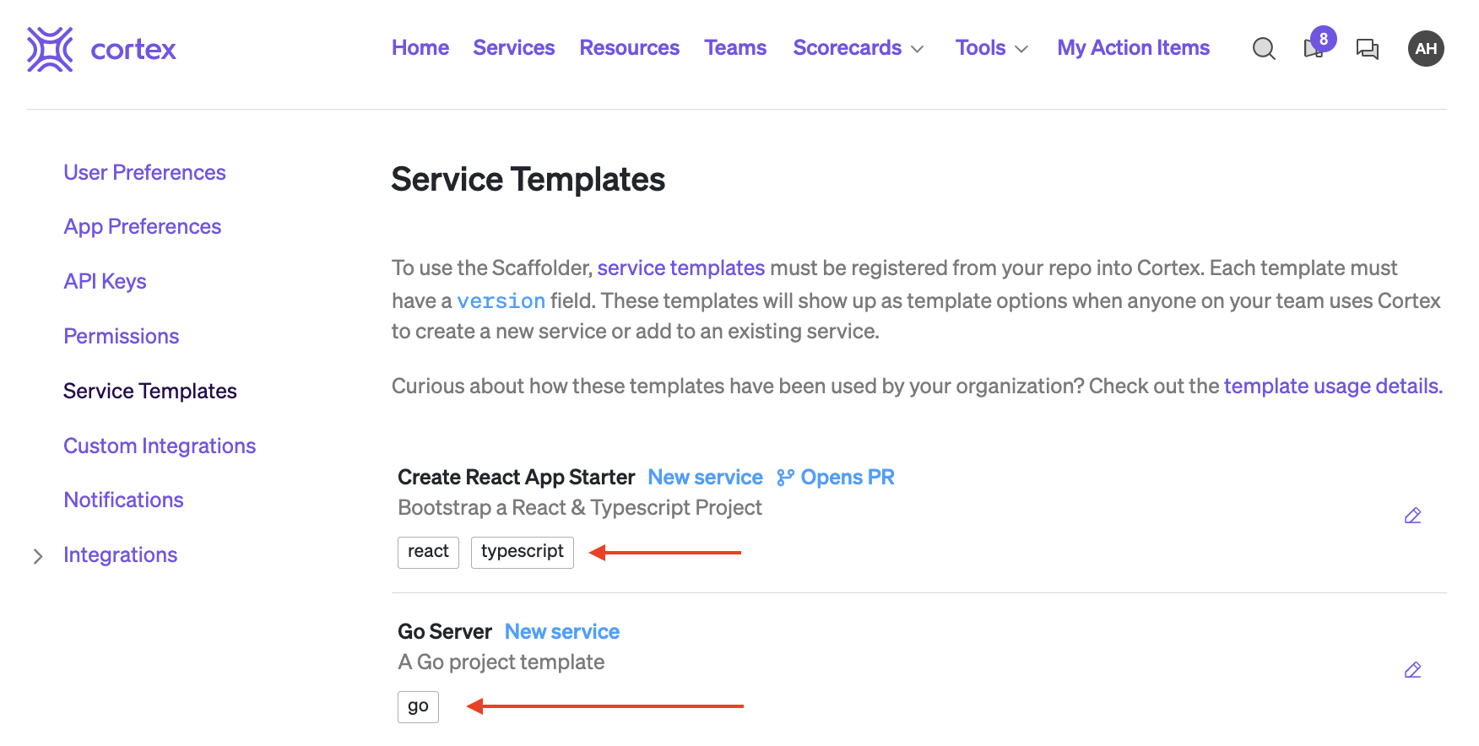Click the 'version' field link

tap(501, 301)
